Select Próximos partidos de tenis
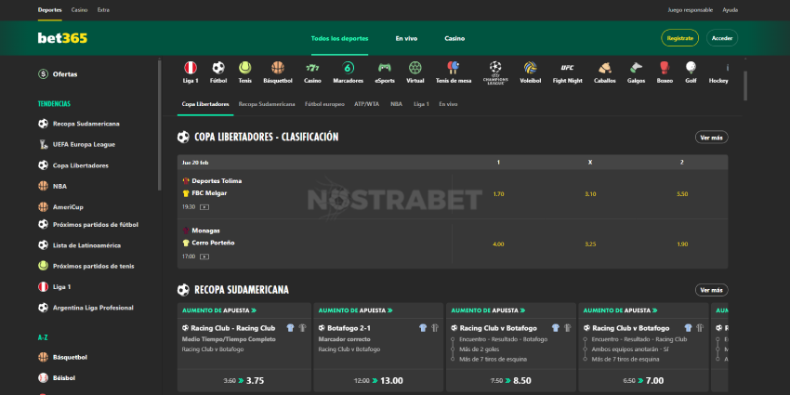This screenshot has height=395, width=790. (86, 266)
